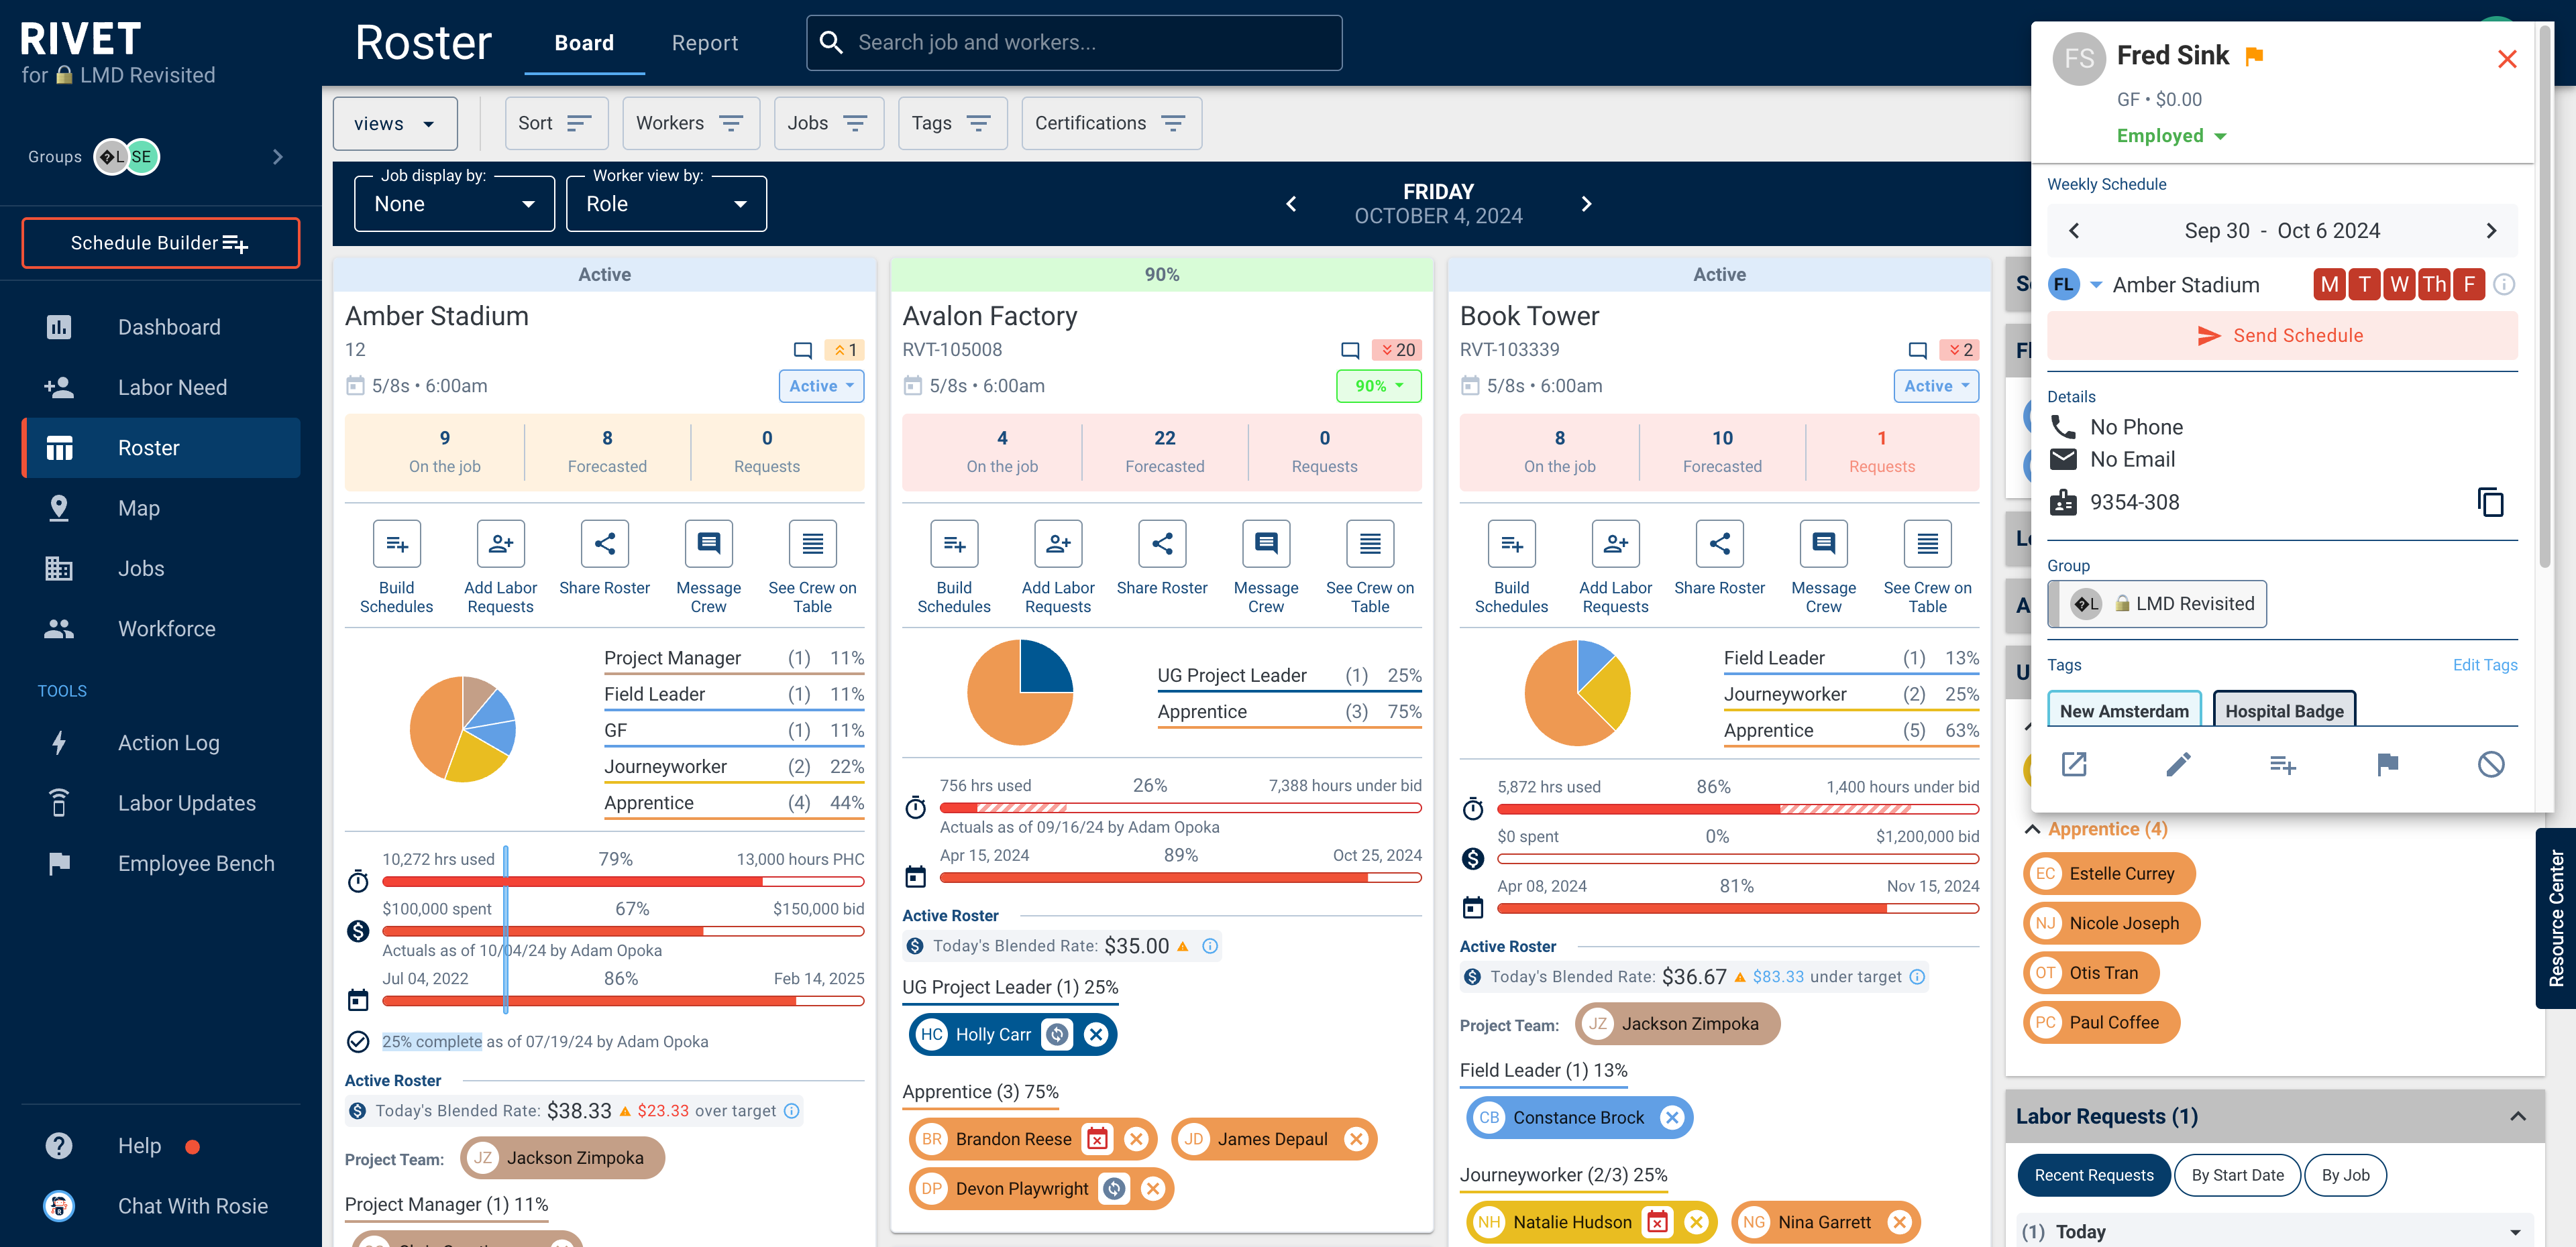Select Recent Requests filter

click(2093, 1175)
